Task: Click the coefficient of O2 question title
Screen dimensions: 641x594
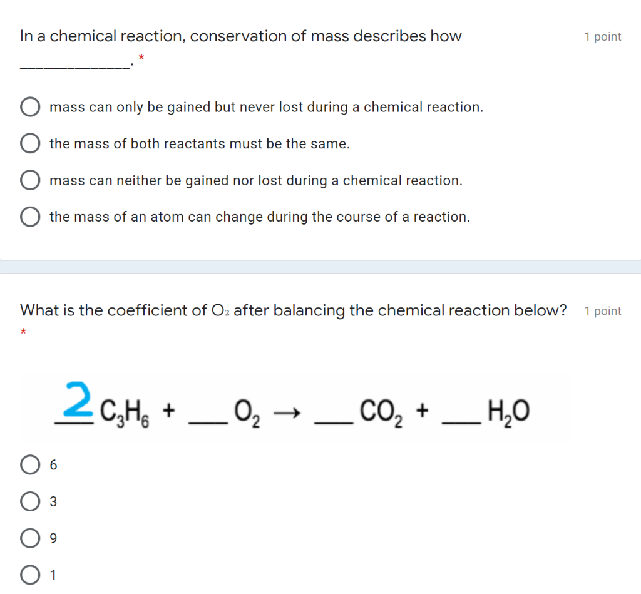Action: coord(293,310)
